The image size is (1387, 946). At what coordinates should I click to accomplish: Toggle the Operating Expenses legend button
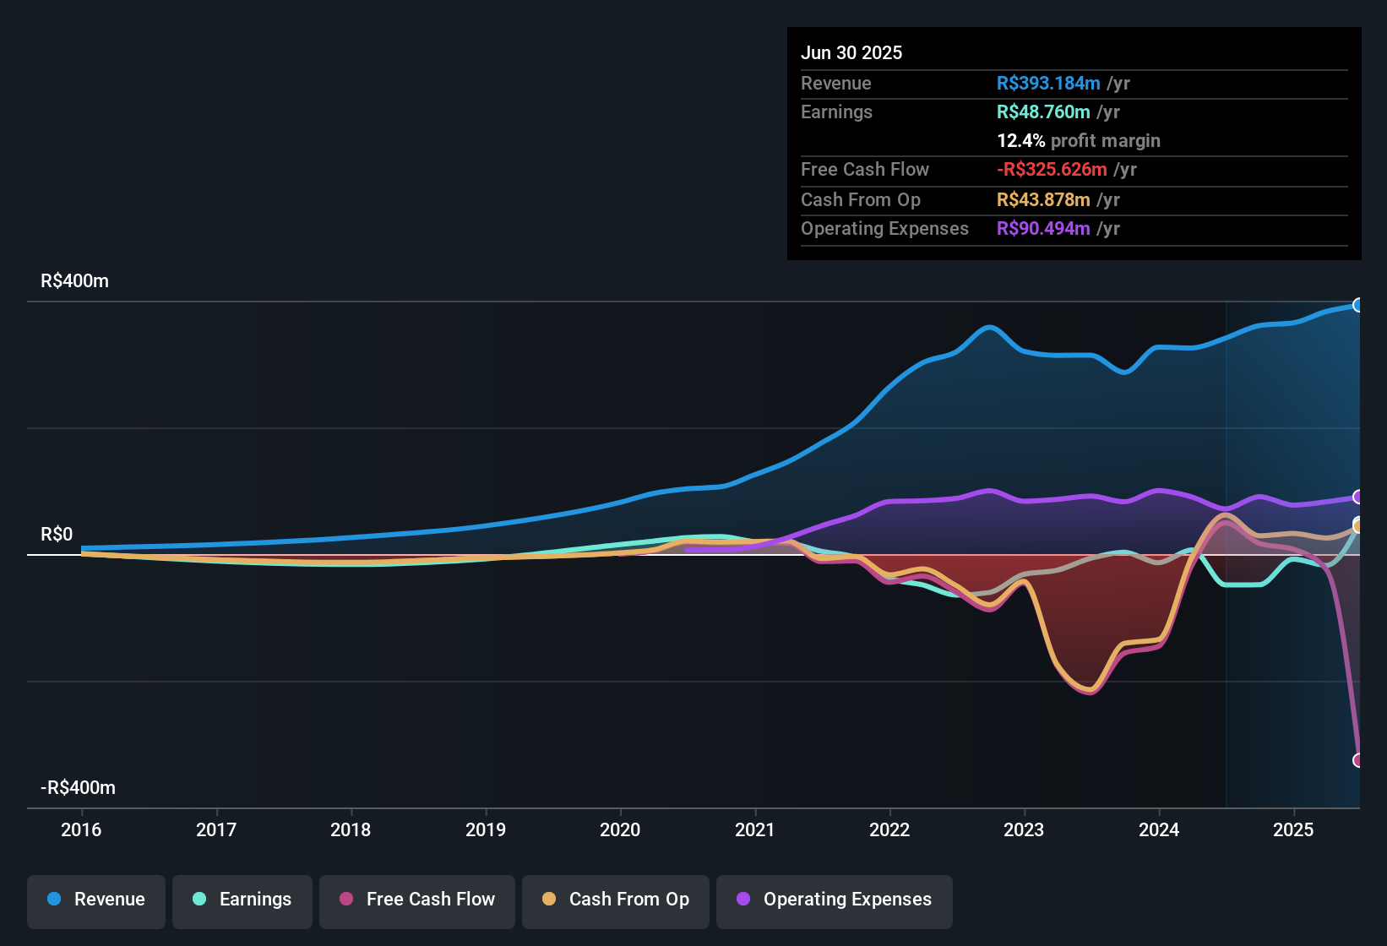pos(835,900)
